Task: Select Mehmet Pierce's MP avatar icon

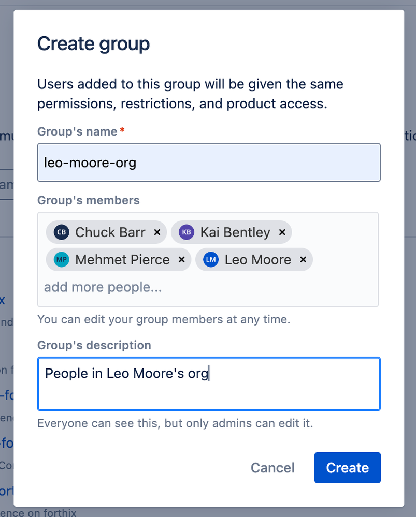Action: (61, 259)
